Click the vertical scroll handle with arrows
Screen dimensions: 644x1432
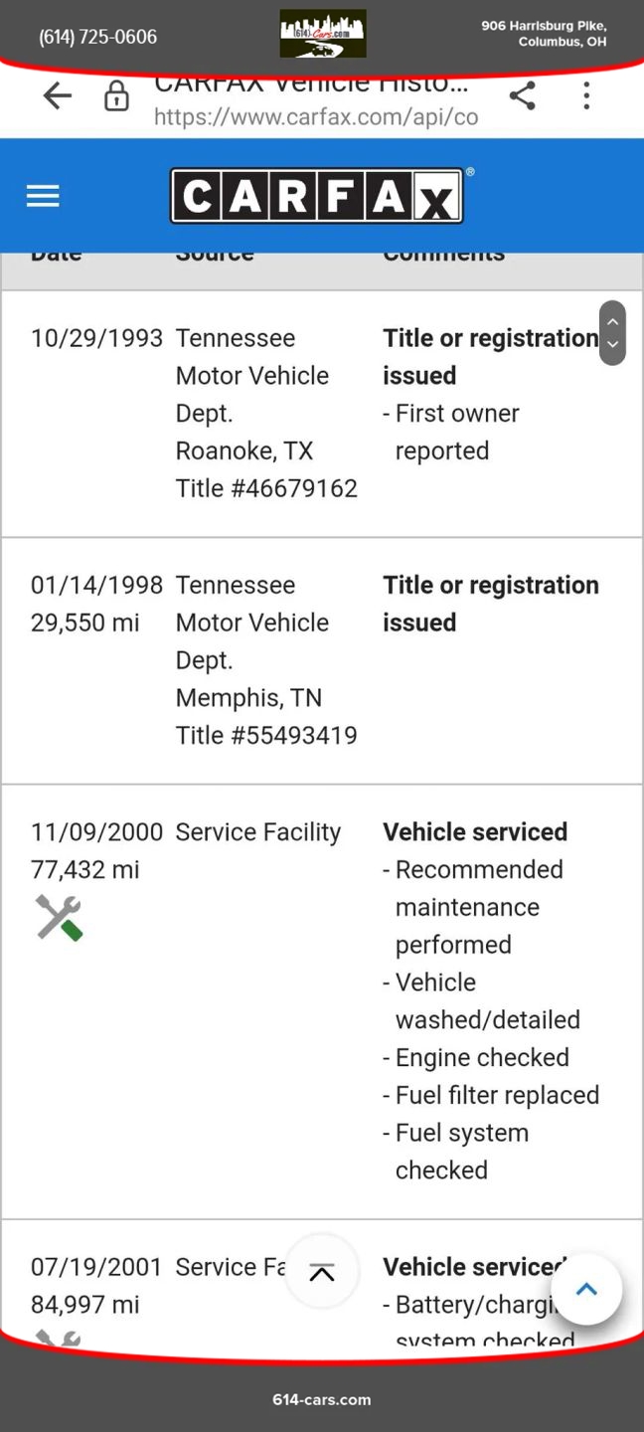(612, 333)
